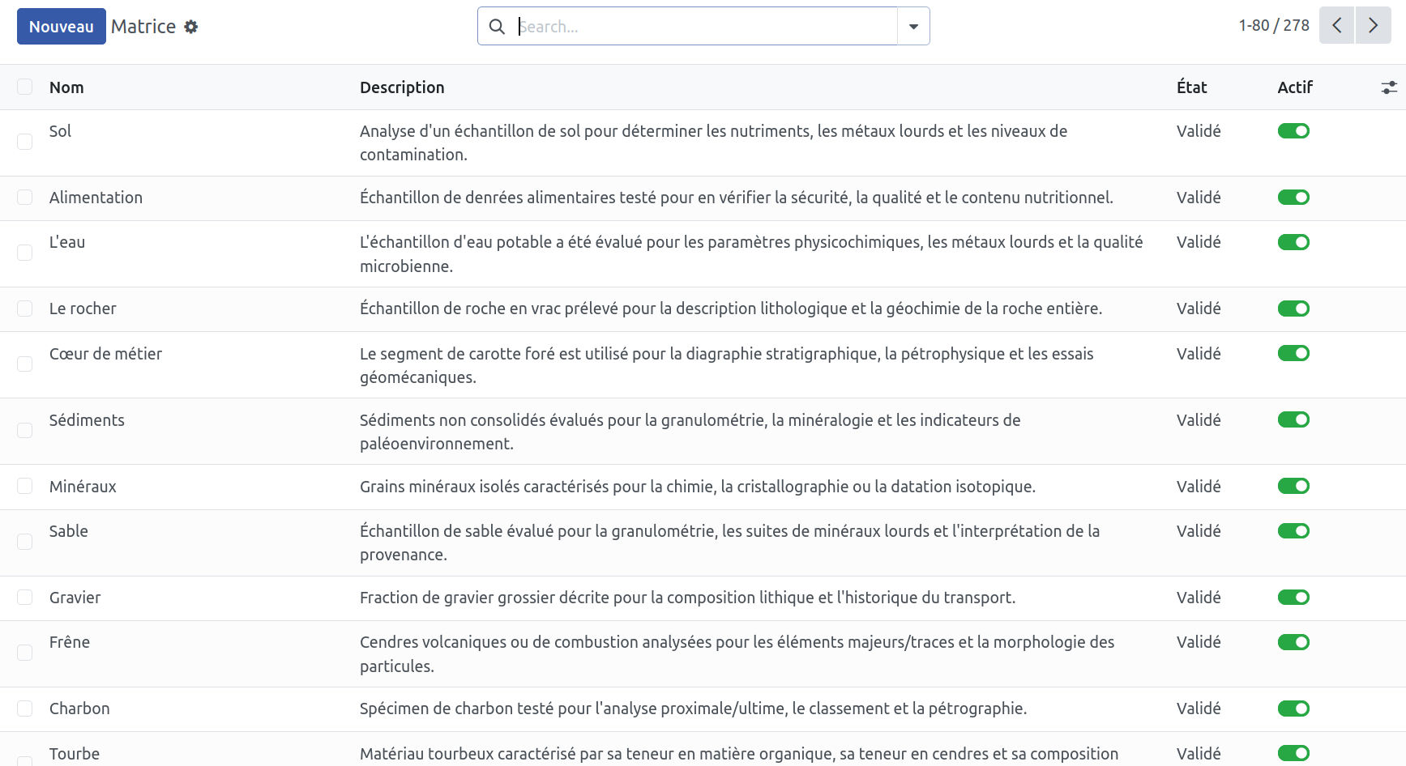Sort by the État column header

point(1192,87)
